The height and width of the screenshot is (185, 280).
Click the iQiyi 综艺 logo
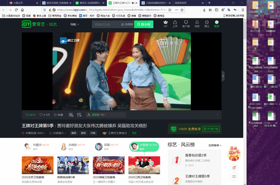pos(39,24)
